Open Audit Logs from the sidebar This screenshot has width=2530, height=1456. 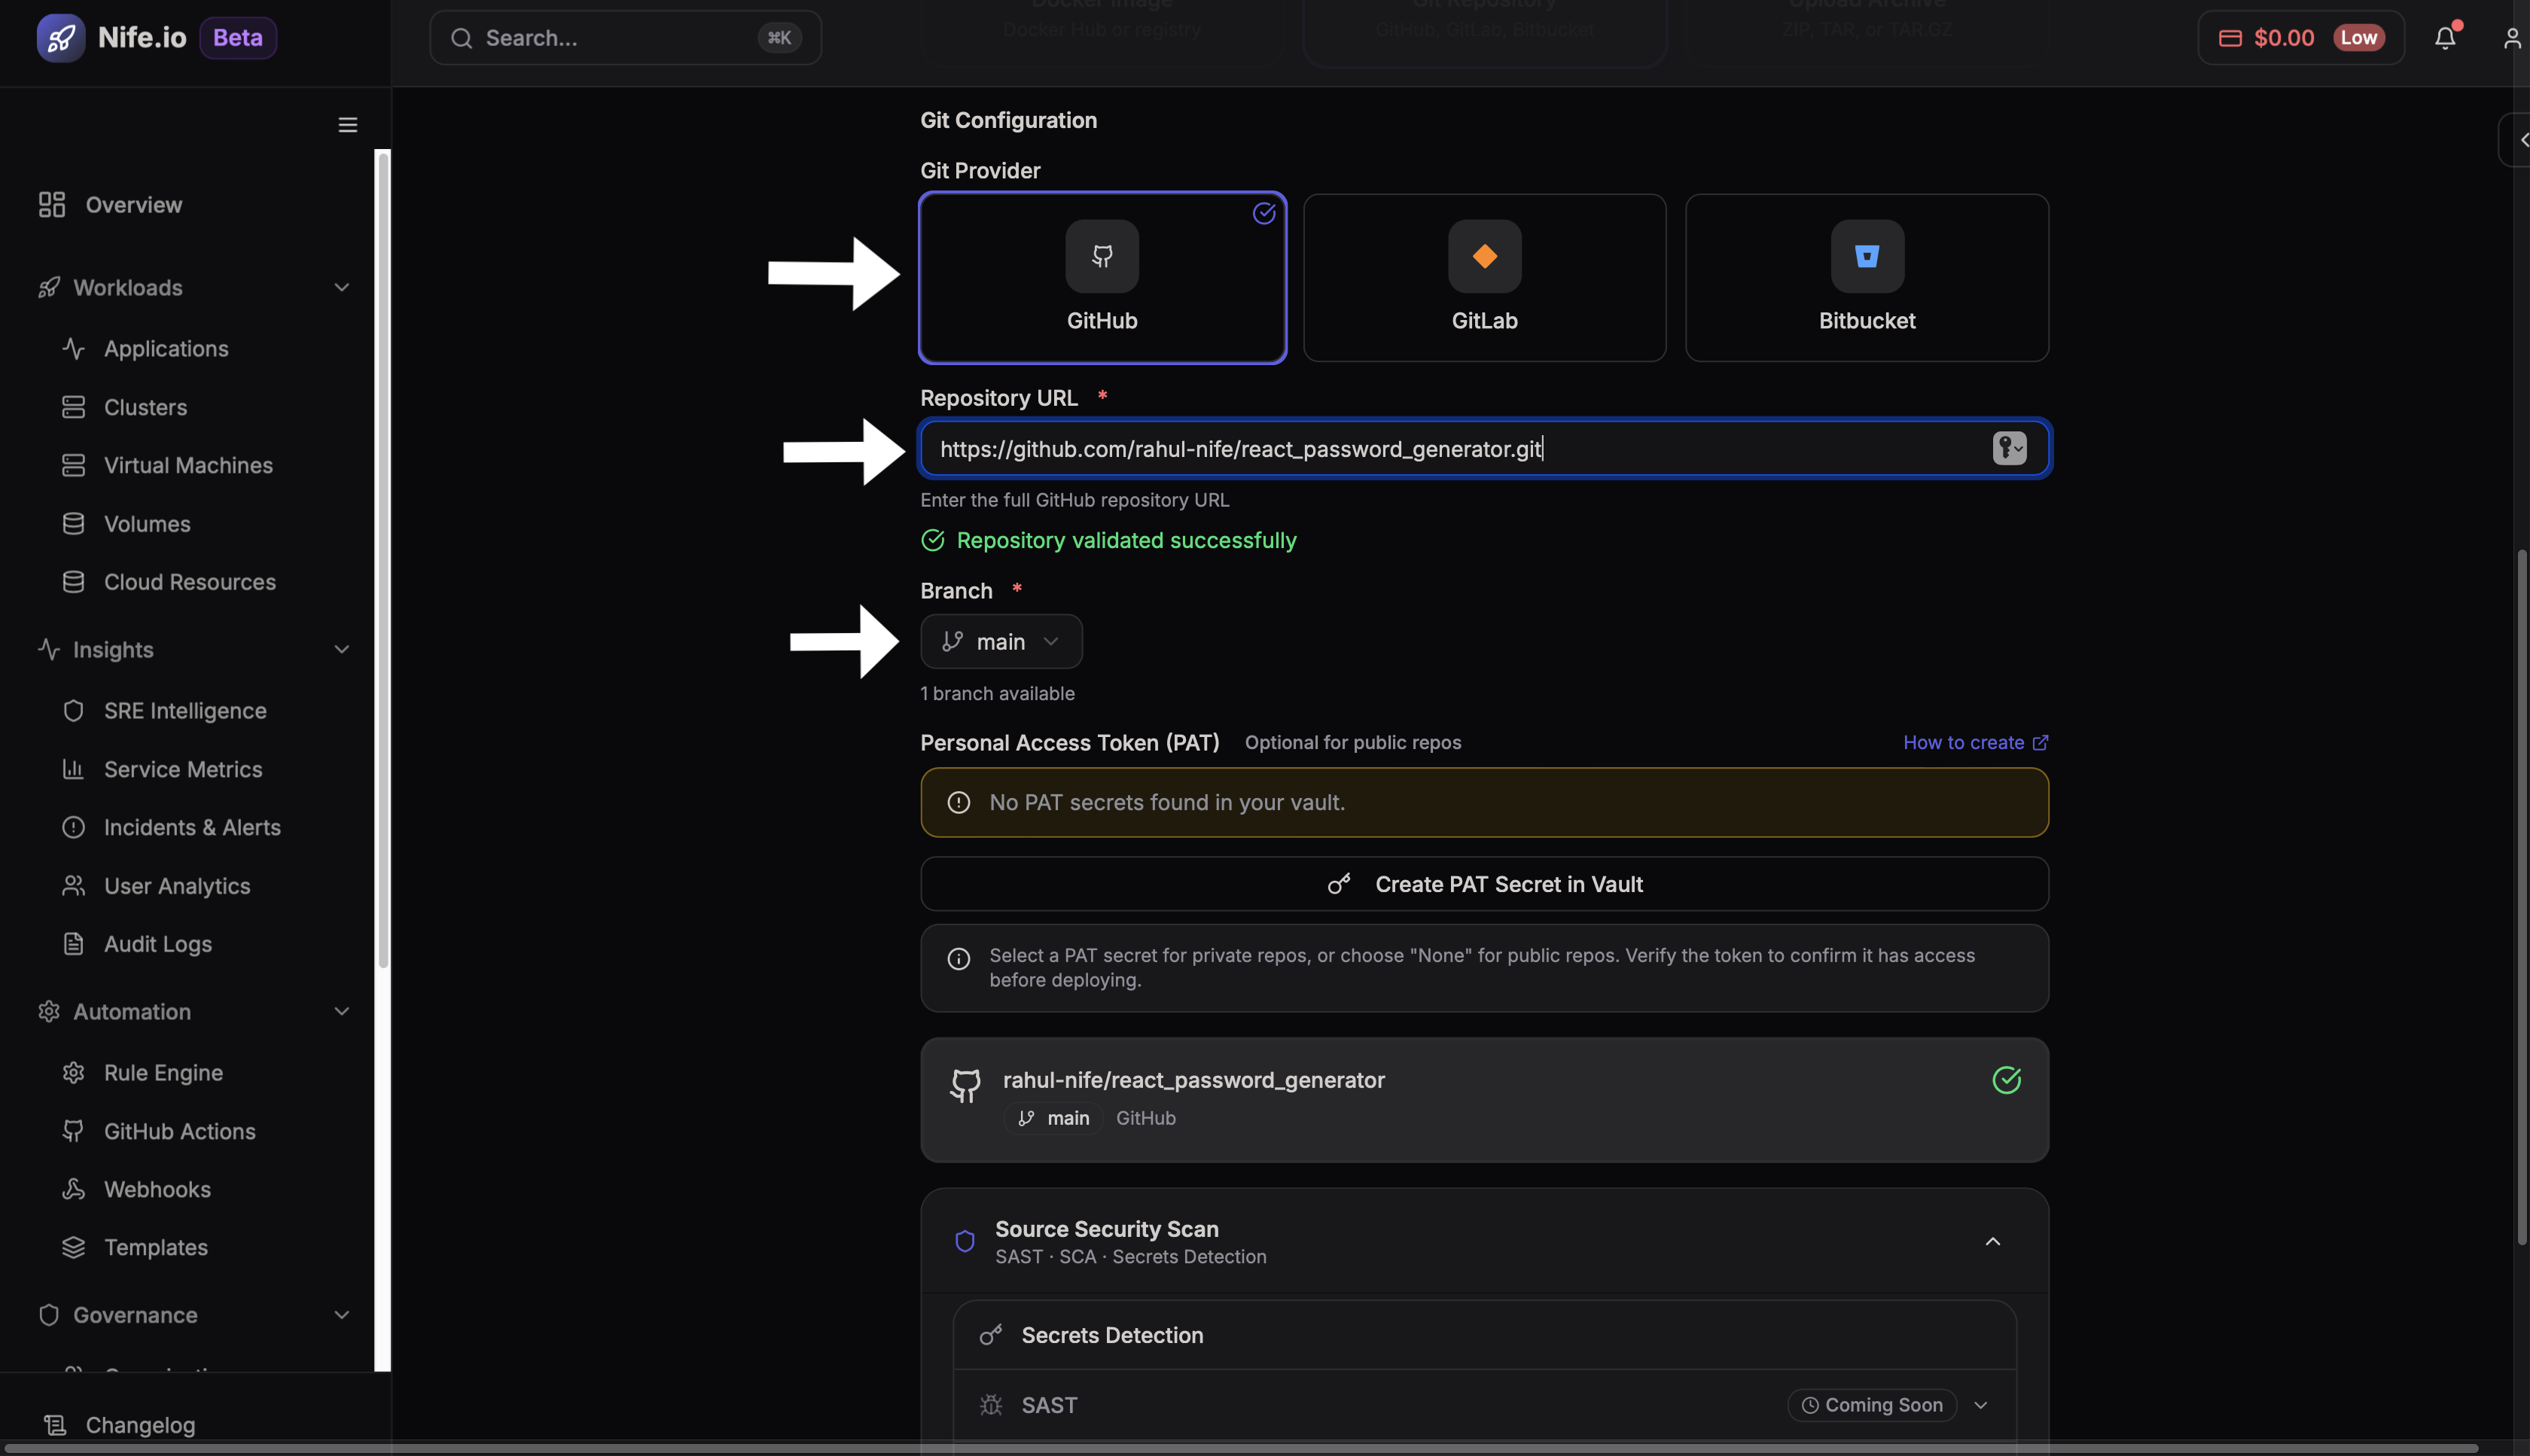(x=157, y=943)
